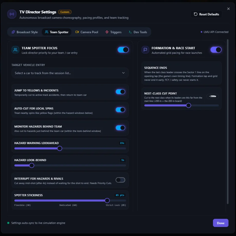Turn off Jump to Yellows & Incidents
The image size is (236, 236).
pyautogui.click(x=120, y=92)
